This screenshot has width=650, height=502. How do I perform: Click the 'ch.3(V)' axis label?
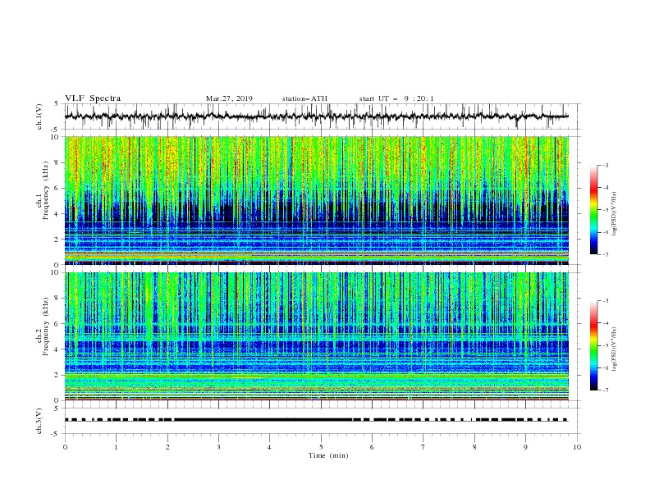(x=39, y=421)
